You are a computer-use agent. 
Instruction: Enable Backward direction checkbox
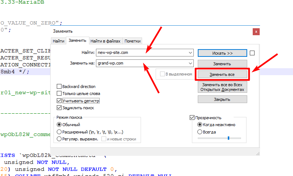(x=59, y=87)
